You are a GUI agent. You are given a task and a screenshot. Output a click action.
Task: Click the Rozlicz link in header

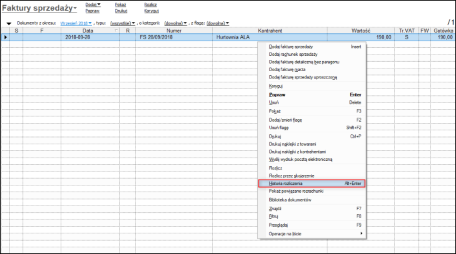pyautogui.click(x=151, y=5)
